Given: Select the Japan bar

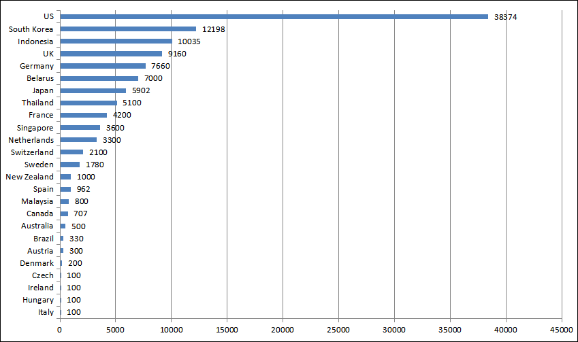Looking at the screenshot, I should [93, 90].
